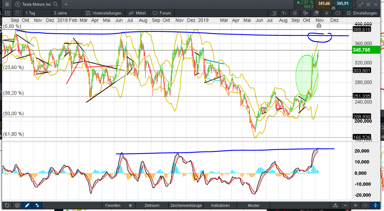The image size is (384, 211).
Task: Open the Zeichenwerkzeuge menu
Action: (186, 205)
